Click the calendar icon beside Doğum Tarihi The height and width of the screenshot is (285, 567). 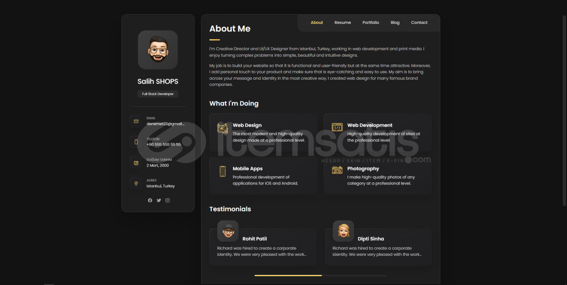[136, 163]
